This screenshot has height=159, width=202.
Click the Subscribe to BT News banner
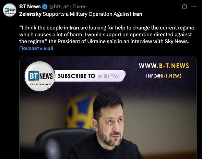[x=89, y=76]
